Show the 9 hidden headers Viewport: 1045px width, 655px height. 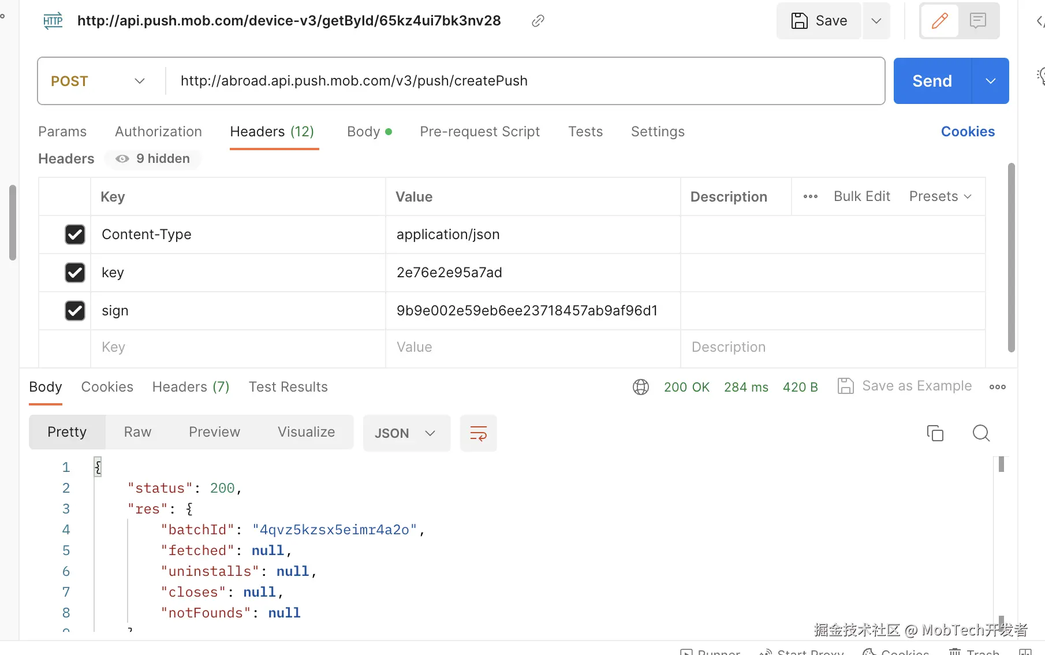point(154,159)
